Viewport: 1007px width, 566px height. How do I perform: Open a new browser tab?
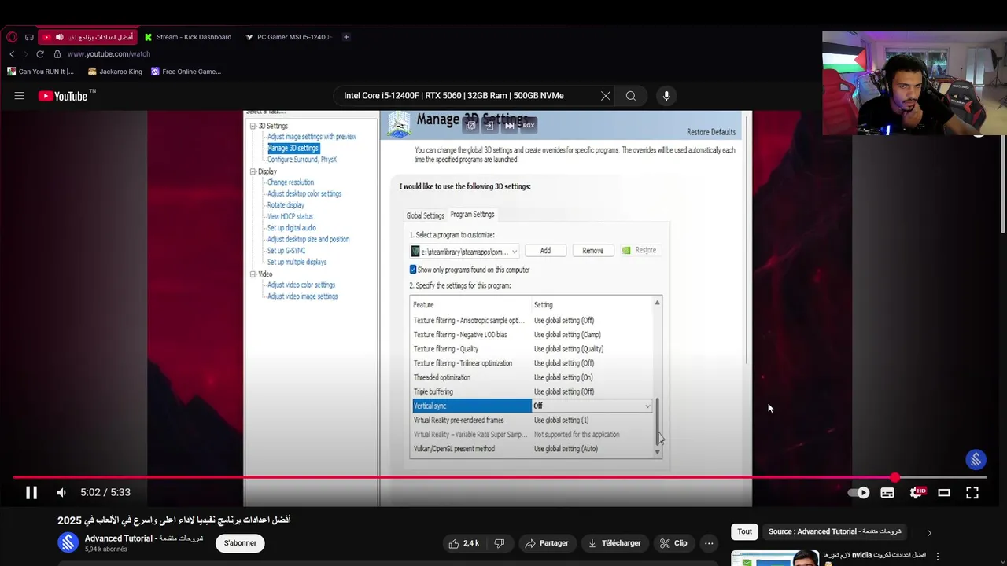(346, 37)
